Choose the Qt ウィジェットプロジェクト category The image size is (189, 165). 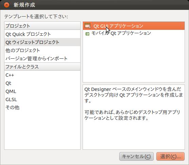(x=42, y=42)
